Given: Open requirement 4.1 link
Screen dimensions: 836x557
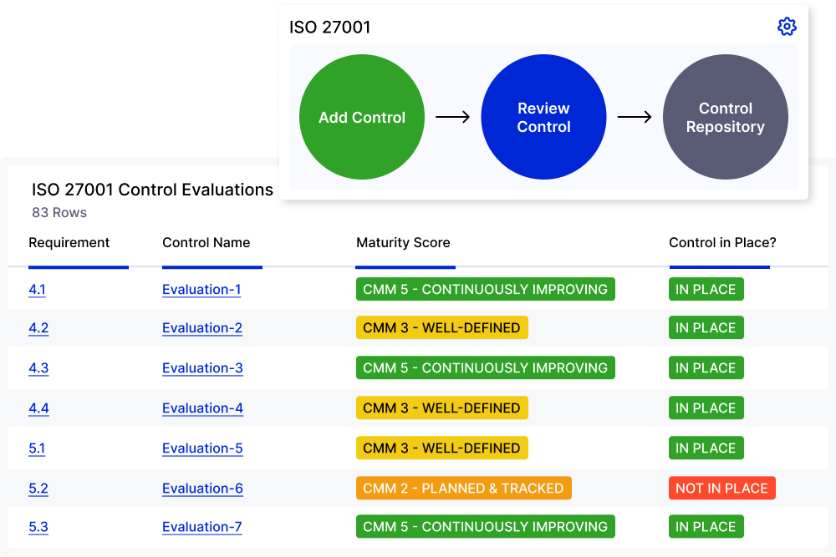Looking at the screenshot, I should coord(37,289).
